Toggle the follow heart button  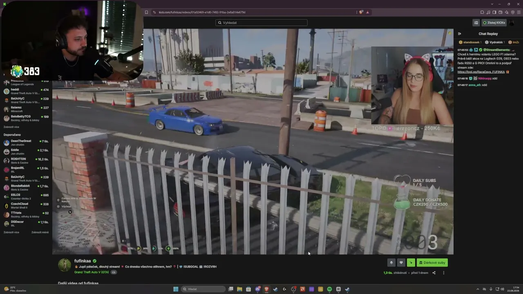tap(401, 263)
